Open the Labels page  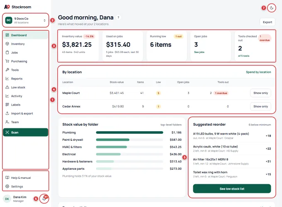26,105
